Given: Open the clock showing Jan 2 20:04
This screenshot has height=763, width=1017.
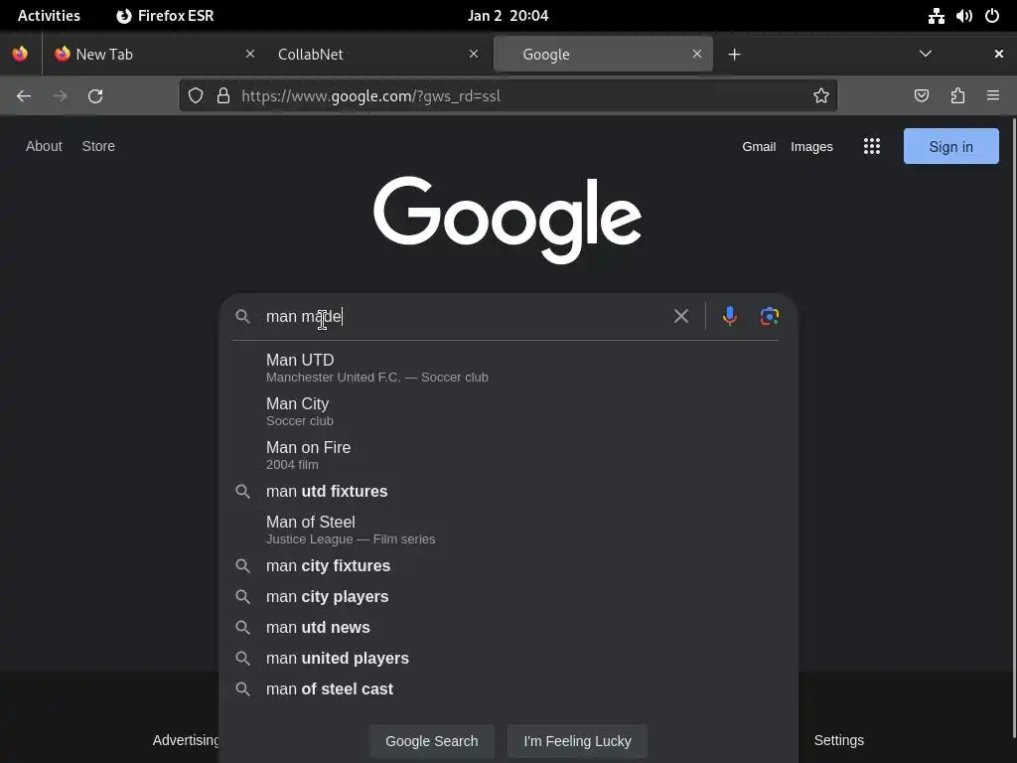Looking at the screenshot, I should point(508,16).
